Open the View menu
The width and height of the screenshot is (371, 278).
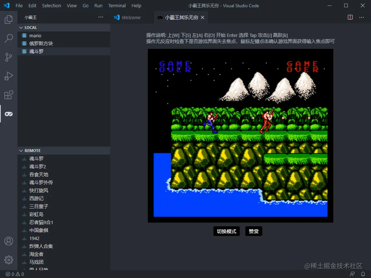click(x=72, y=6)
